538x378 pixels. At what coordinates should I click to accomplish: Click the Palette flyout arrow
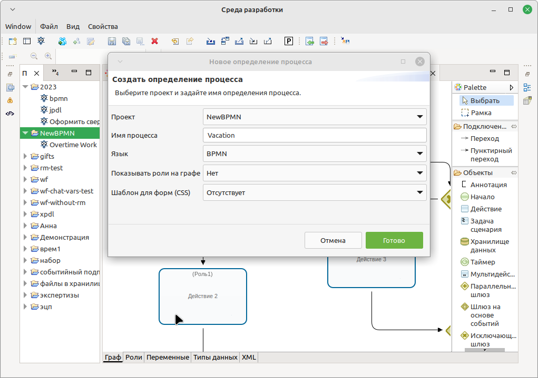coord(511,88)
